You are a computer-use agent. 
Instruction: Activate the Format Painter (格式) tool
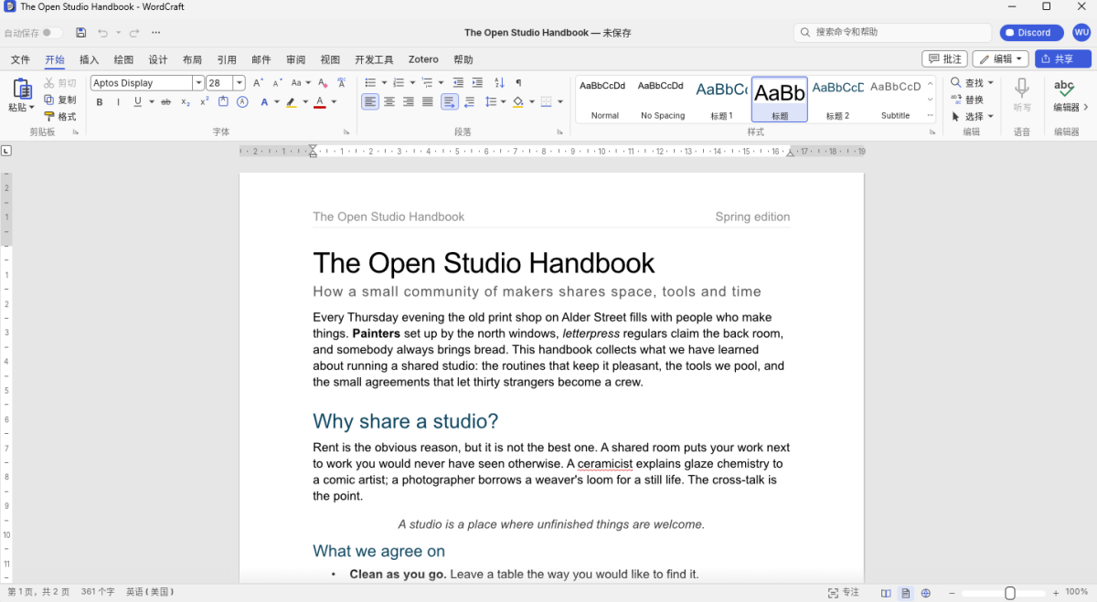60,116
